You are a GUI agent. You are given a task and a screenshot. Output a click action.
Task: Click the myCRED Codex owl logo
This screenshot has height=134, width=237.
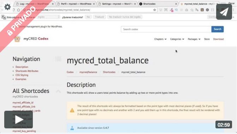click(x=17, y=39)
